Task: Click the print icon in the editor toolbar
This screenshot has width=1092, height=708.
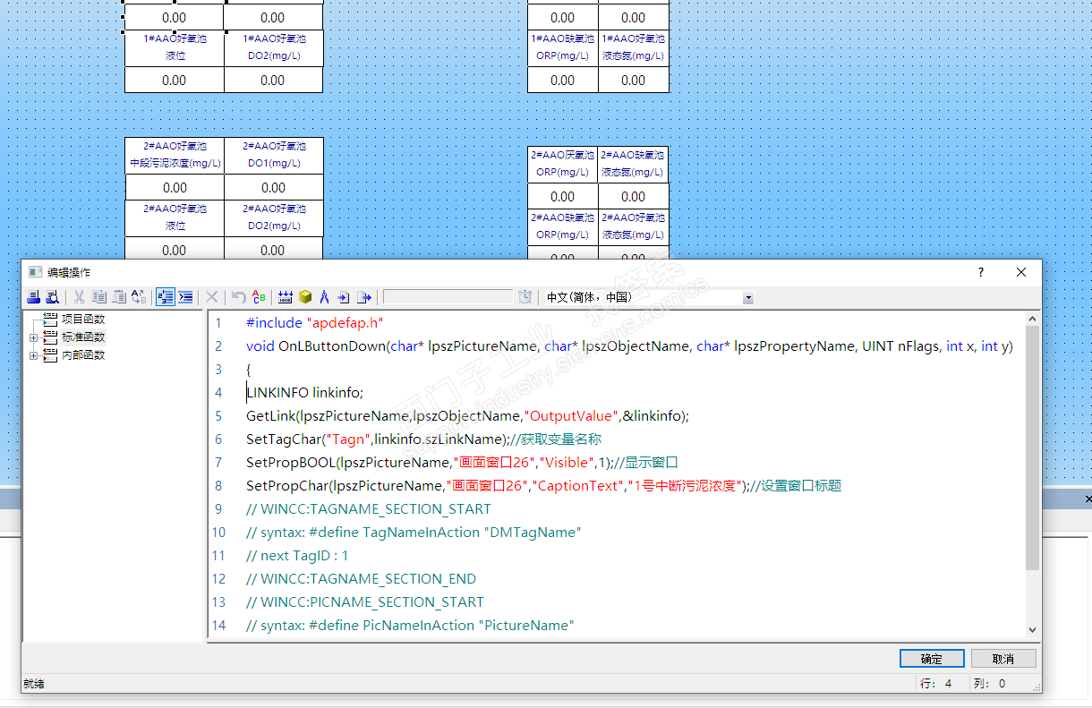Action: pyautogui.click(x=33, y=297)
